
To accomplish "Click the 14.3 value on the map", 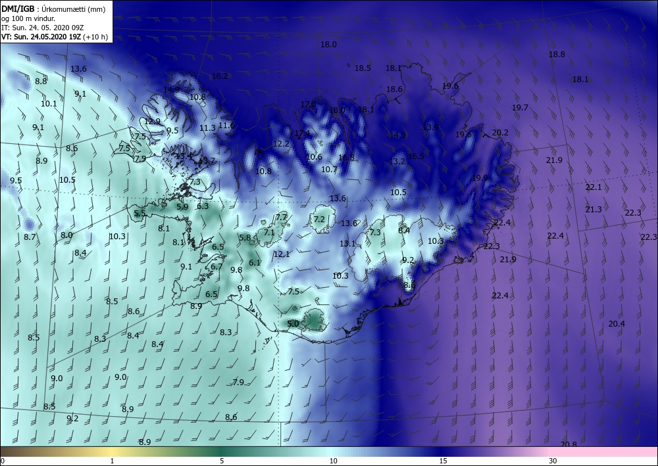I will (x=397, y=135).
